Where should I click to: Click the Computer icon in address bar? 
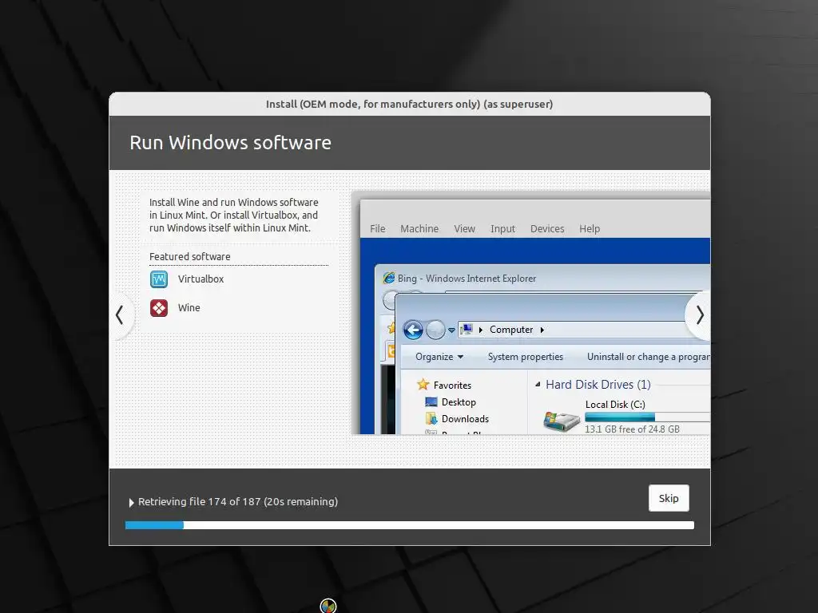click(467, 330)
